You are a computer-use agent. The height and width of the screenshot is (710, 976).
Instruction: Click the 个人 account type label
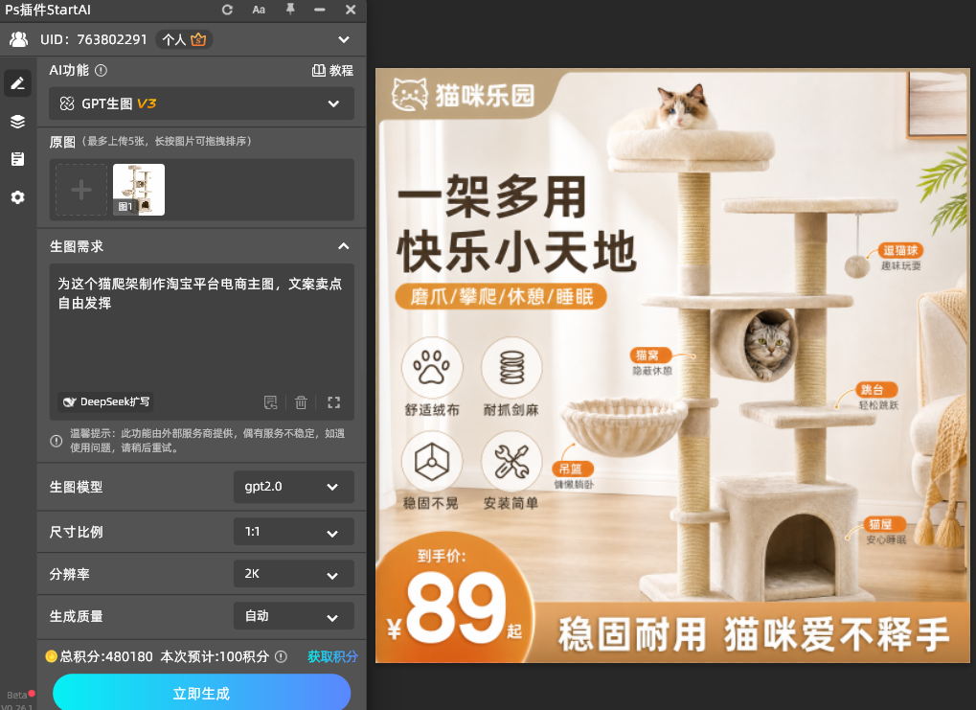click(x=173, y=40)
